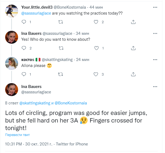The height and width of the screenshot is (153, 165).
Task: Click "Перевести твит" translate link
Action: pos(18,135)
